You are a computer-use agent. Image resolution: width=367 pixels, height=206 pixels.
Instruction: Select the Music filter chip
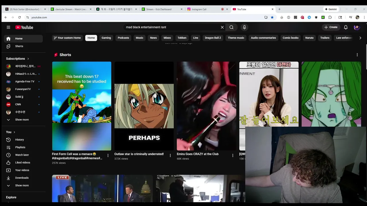coord(139,38)
